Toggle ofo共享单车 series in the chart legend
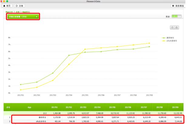 click(172, 41)
